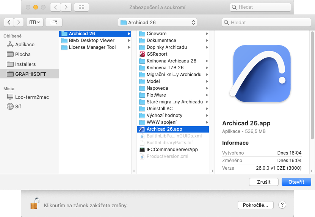The width and height of the screenshot is (315, 217).
Task: Select WWW spojení folder
Action: click(x=173, y=122)
